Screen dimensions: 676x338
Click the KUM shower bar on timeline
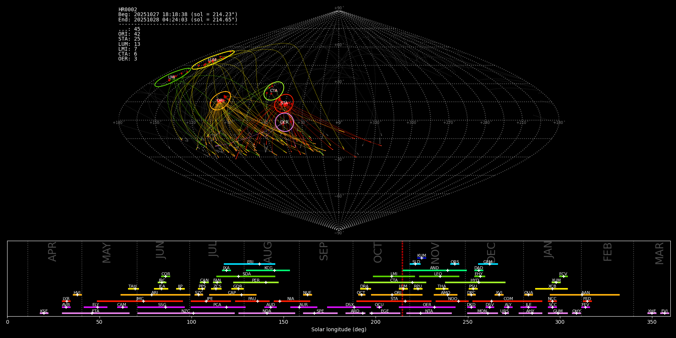[x=422, y=258]
